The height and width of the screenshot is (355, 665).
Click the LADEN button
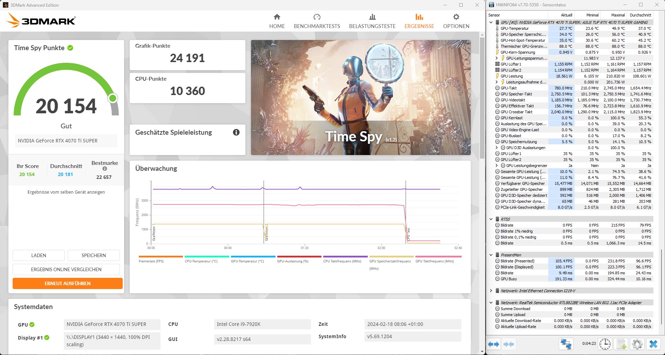39,255
